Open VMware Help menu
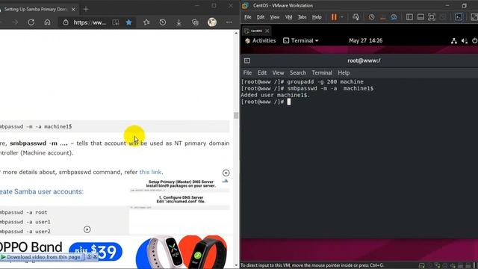Screen dimensions: 478x269 point(317,17)
